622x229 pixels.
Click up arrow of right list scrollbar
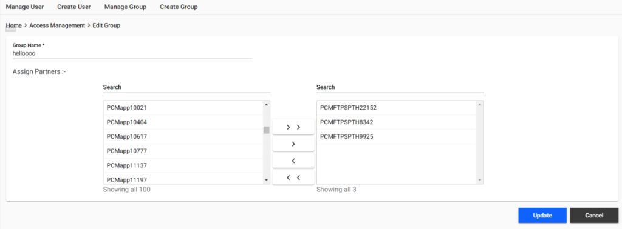[480, 104]
